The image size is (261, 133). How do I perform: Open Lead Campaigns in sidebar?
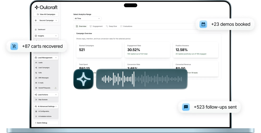click(x=44, y=68)
